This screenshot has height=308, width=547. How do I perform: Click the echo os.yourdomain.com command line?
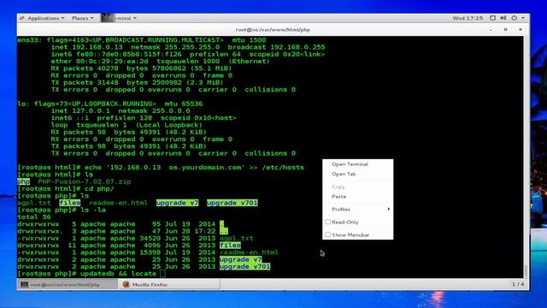(x=161, y=168)
